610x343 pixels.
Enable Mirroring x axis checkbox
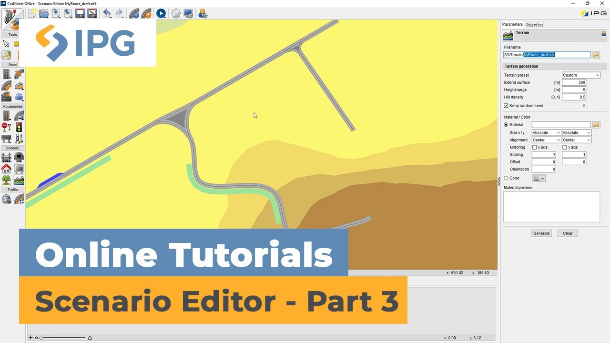(534, 147)
